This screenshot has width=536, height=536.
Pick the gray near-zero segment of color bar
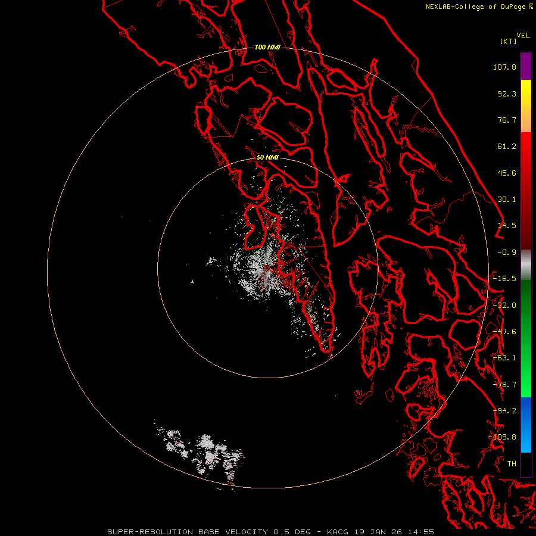pos(526,265)
